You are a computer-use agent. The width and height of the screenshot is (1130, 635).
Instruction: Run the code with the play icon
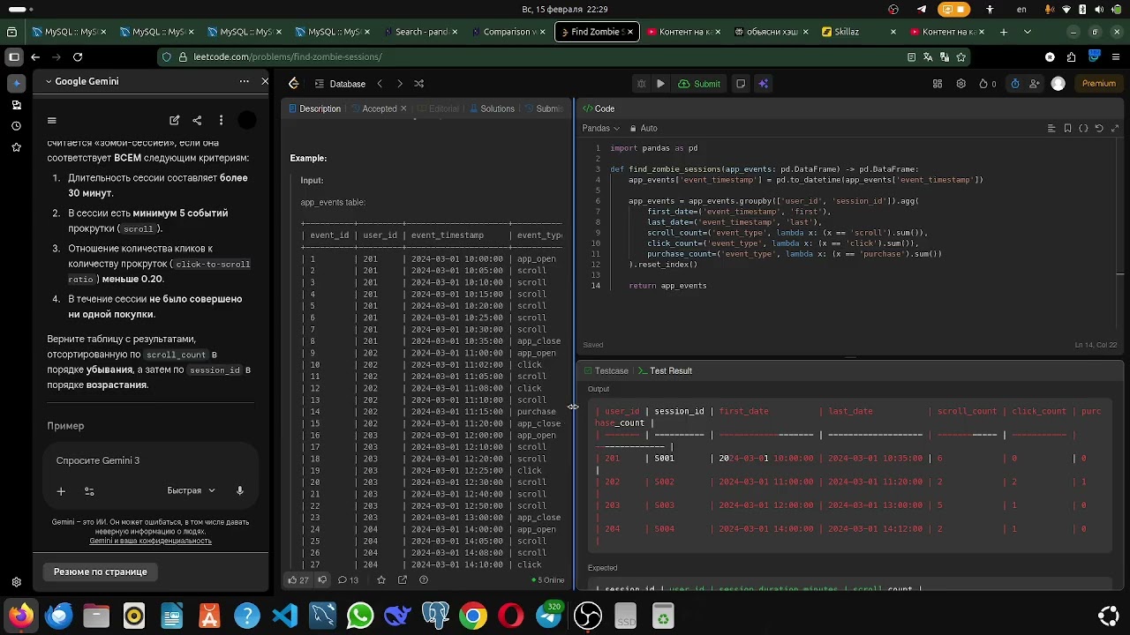pyautogui.click(x=660, y=84)
